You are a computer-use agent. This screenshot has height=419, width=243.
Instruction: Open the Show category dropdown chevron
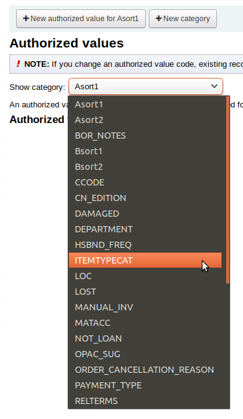coord(214,86)
